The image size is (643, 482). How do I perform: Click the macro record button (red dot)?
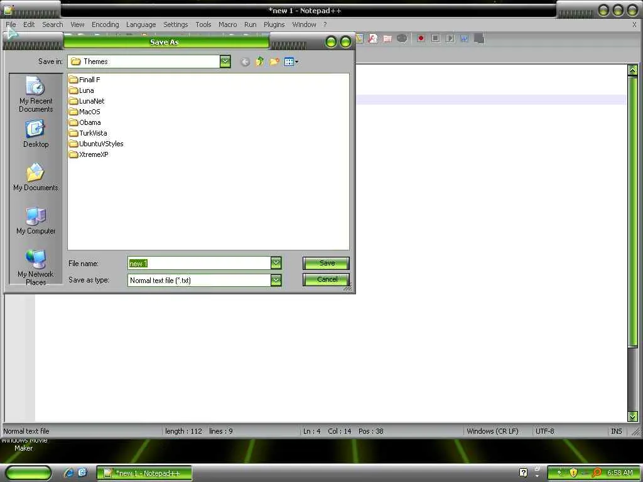click(421, 38)
